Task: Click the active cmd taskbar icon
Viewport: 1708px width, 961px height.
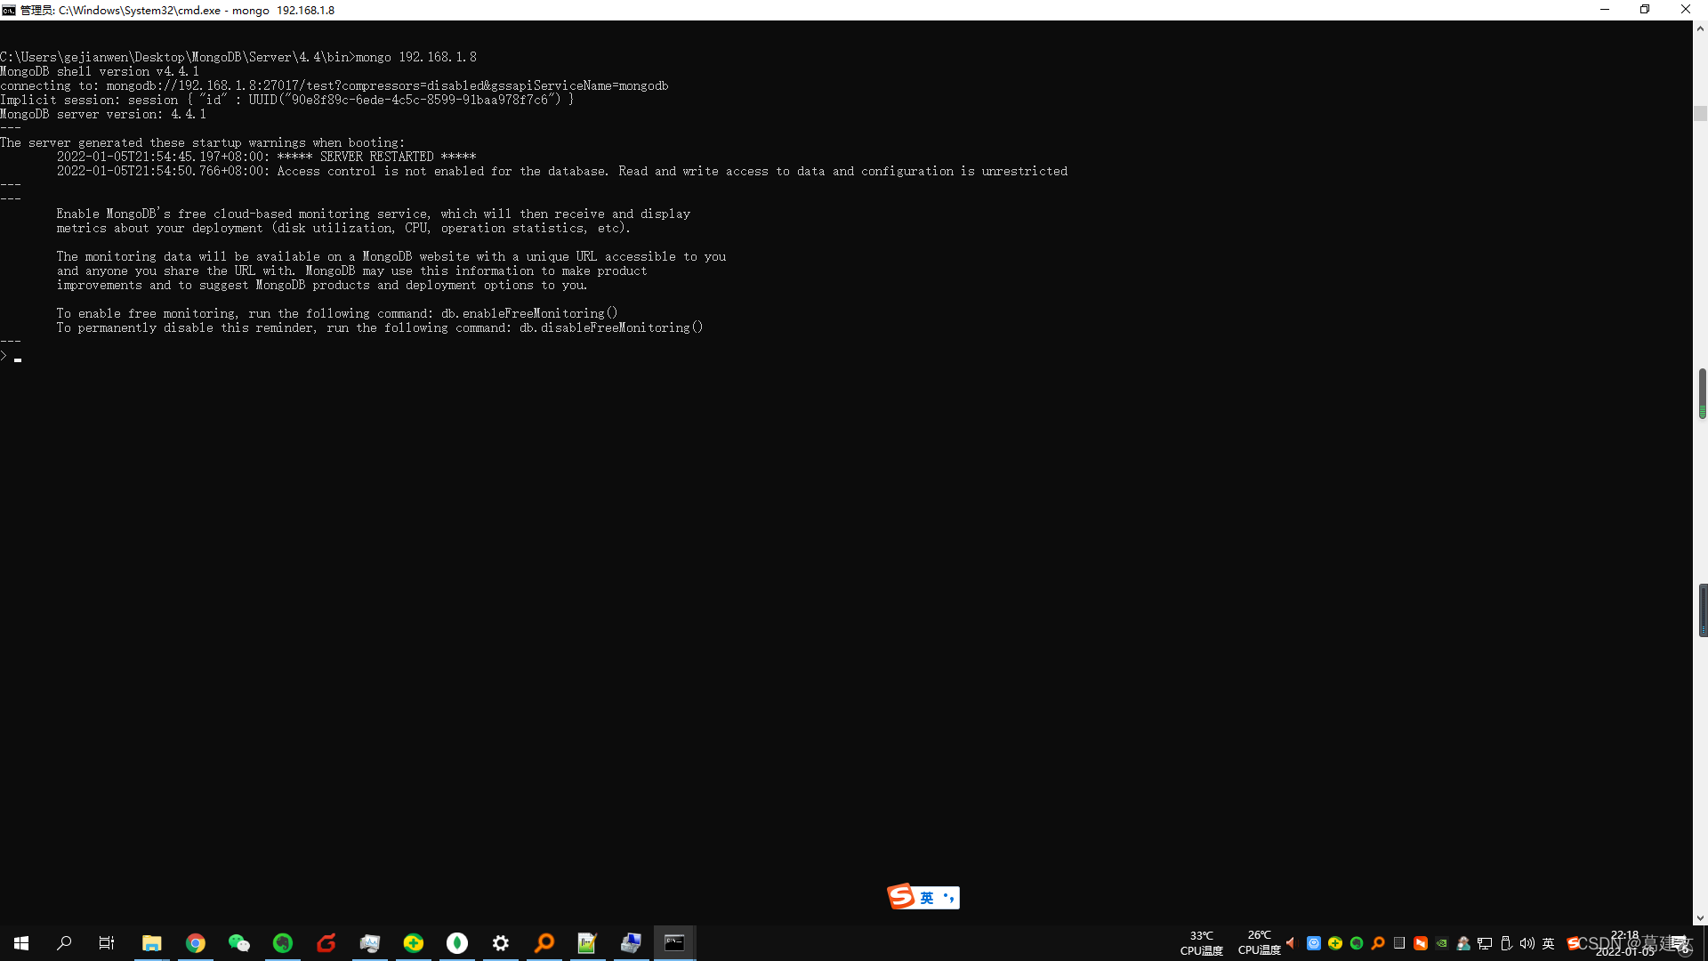Action: tap(674, 943)
